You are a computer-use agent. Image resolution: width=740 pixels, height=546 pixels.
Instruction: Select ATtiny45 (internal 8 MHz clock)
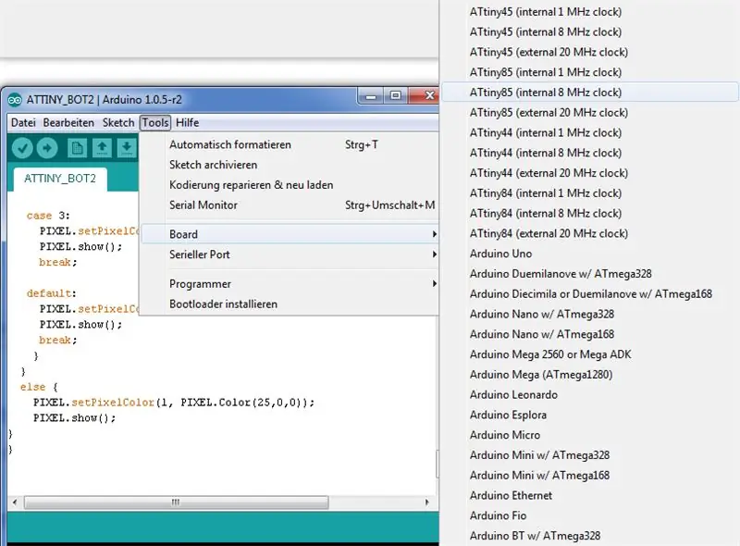590,32
